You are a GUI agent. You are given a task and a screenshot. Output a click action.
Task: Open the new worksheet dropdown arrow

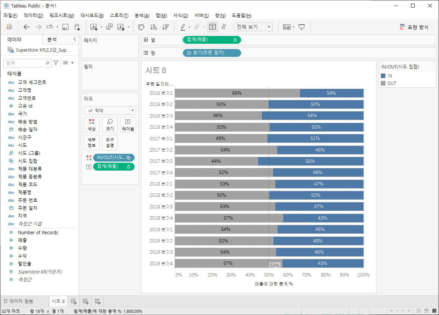point(101,27)
